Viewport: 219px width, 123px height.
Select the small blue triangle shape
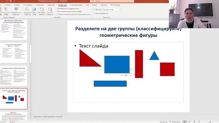(154, 56)
